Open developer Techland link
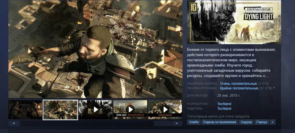The height and width of the screenshot is (133, 295). (224, 104)
